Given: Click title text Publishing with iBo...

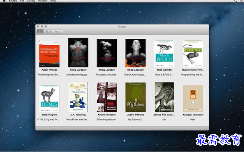Looking at the screenshot, I should click(x=49, y=74).
